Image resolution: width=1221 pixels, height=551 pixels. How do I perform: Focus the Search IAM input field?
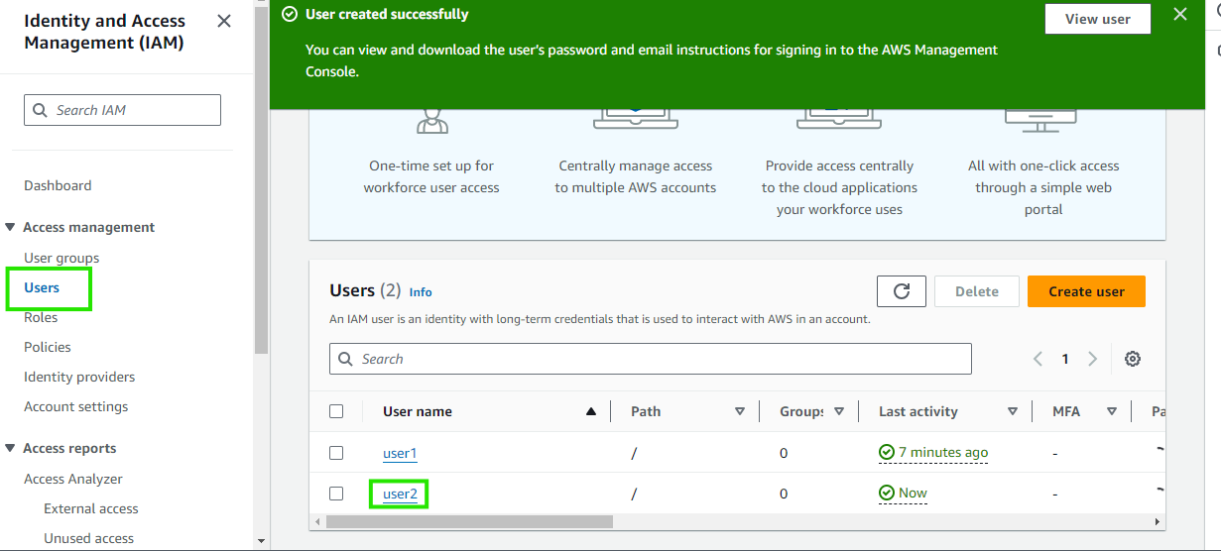pos(122,110)
